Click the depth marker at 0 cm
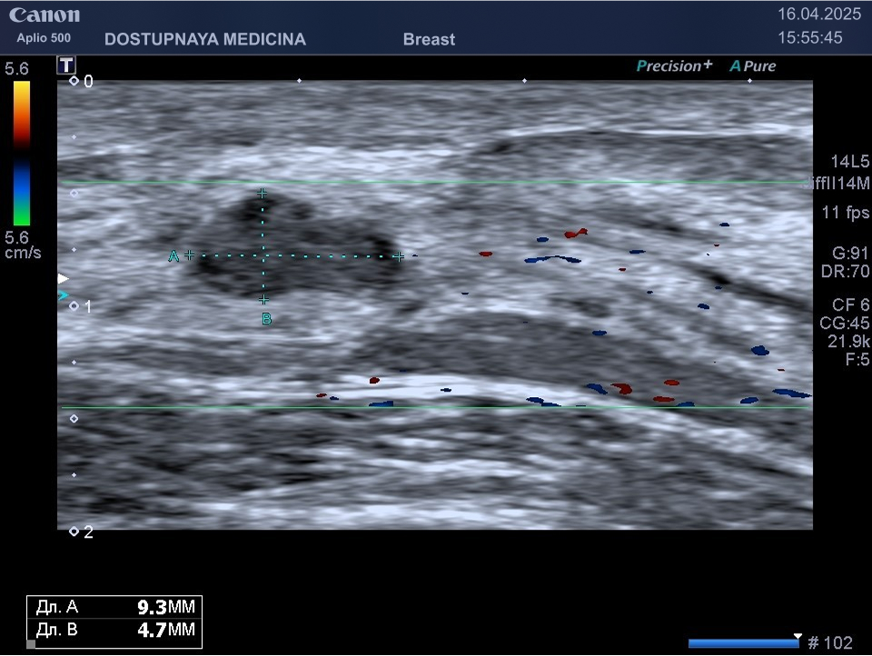 tap(74, 81)
